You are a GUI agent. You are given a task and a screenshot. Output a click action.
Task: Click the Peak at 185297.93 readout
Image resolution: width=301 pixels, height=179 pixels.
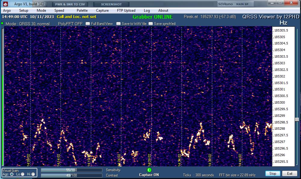(x=210, y=17)
